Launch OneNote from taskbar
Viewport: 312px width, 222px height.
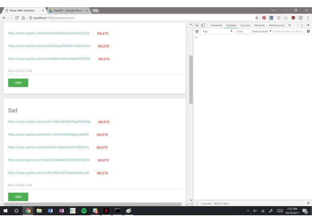coord(62,211)
